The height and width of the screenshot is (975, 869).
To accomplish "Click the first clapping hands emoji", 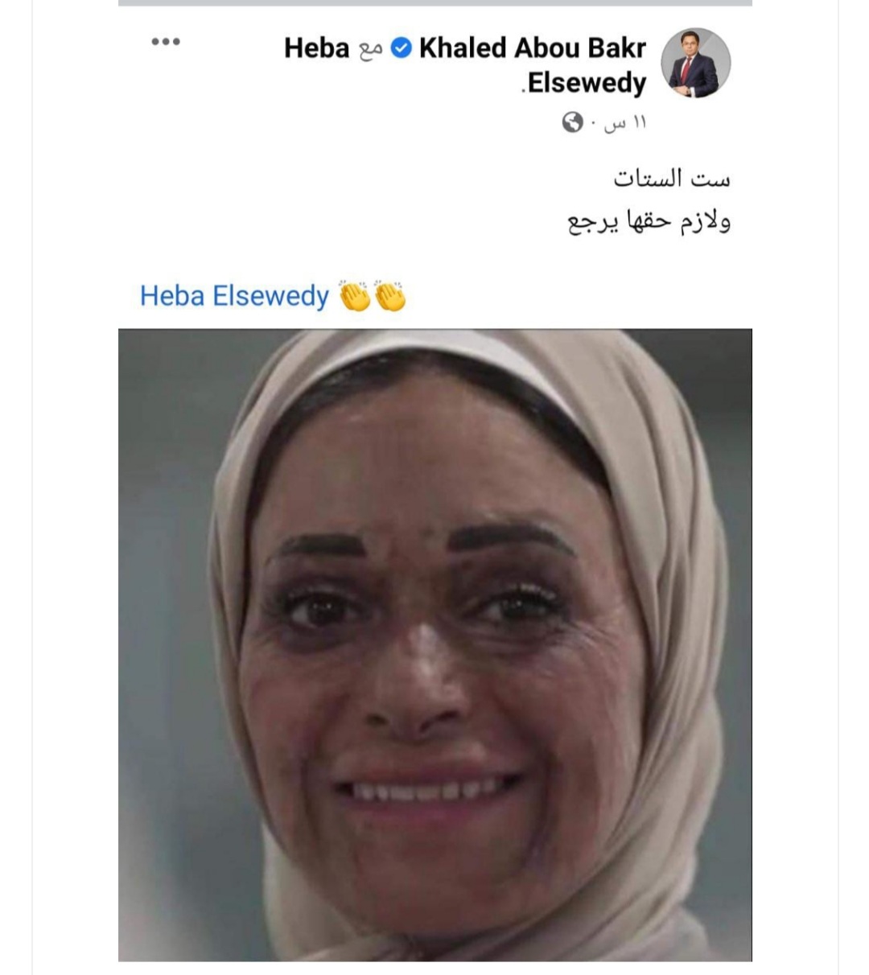I will (355, 296).
